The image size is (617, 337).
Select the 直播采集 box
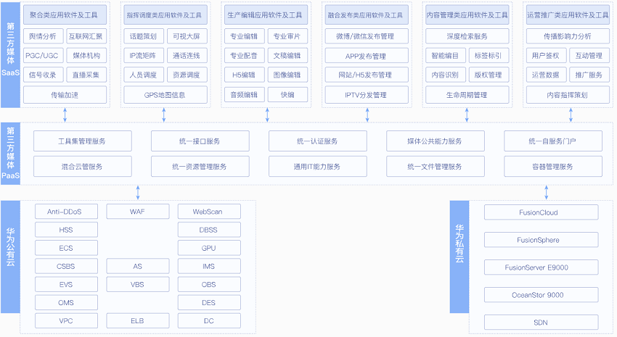click(x=86, y=75)
